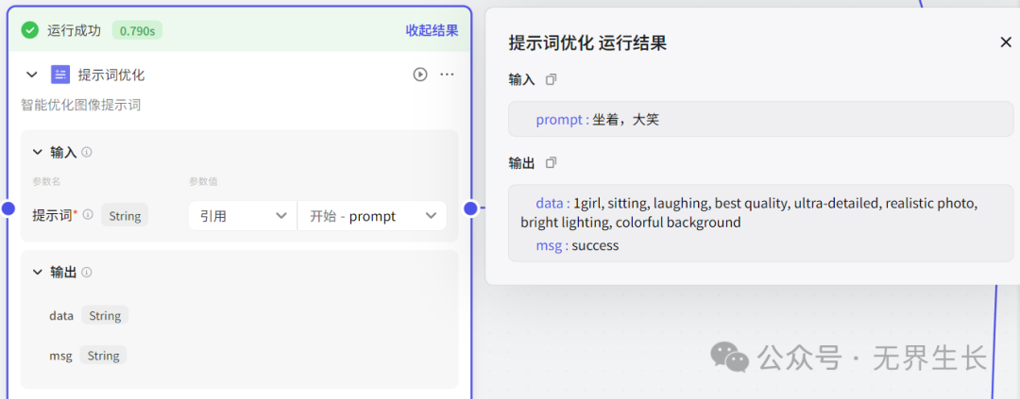
Task: Click the data output text starting 1girl
Action: click(x=749, y=212)
